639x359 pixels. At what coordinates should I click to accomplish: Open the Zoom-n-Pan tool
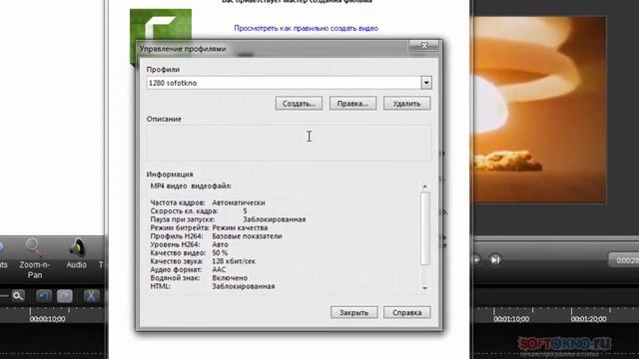[x=35, y=259]
